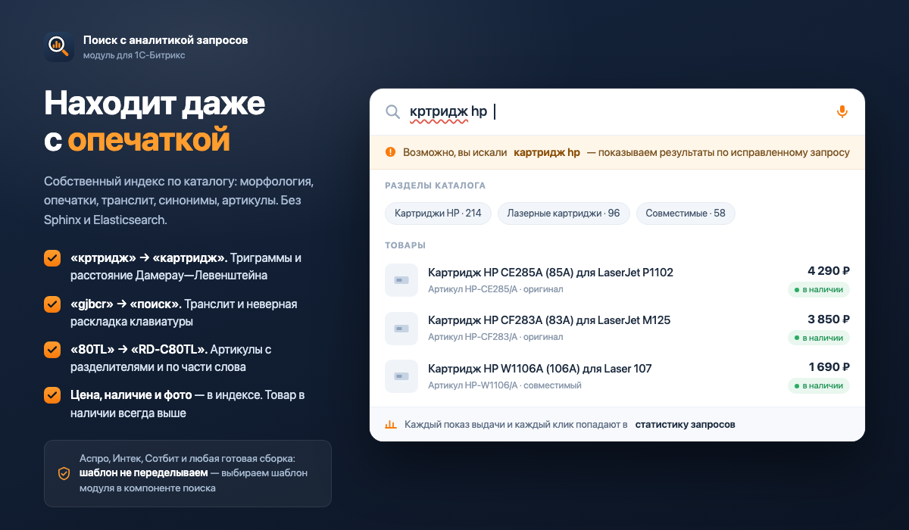Click product image placeholder for W1106A cartridge
909x530 pixels.
point(401,376)
